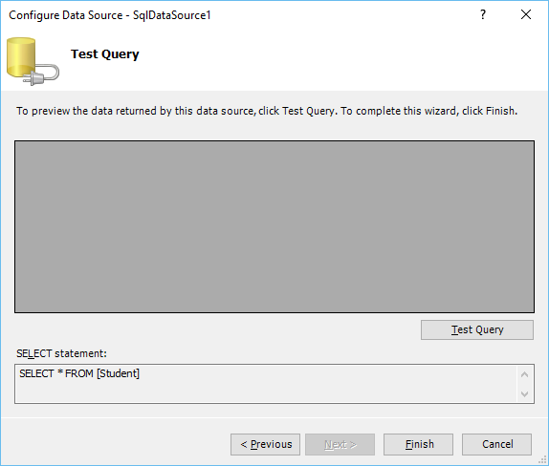Click the bold Test Query heading
This screenshot has height=466, width=549.
click(x=105, y=54)
